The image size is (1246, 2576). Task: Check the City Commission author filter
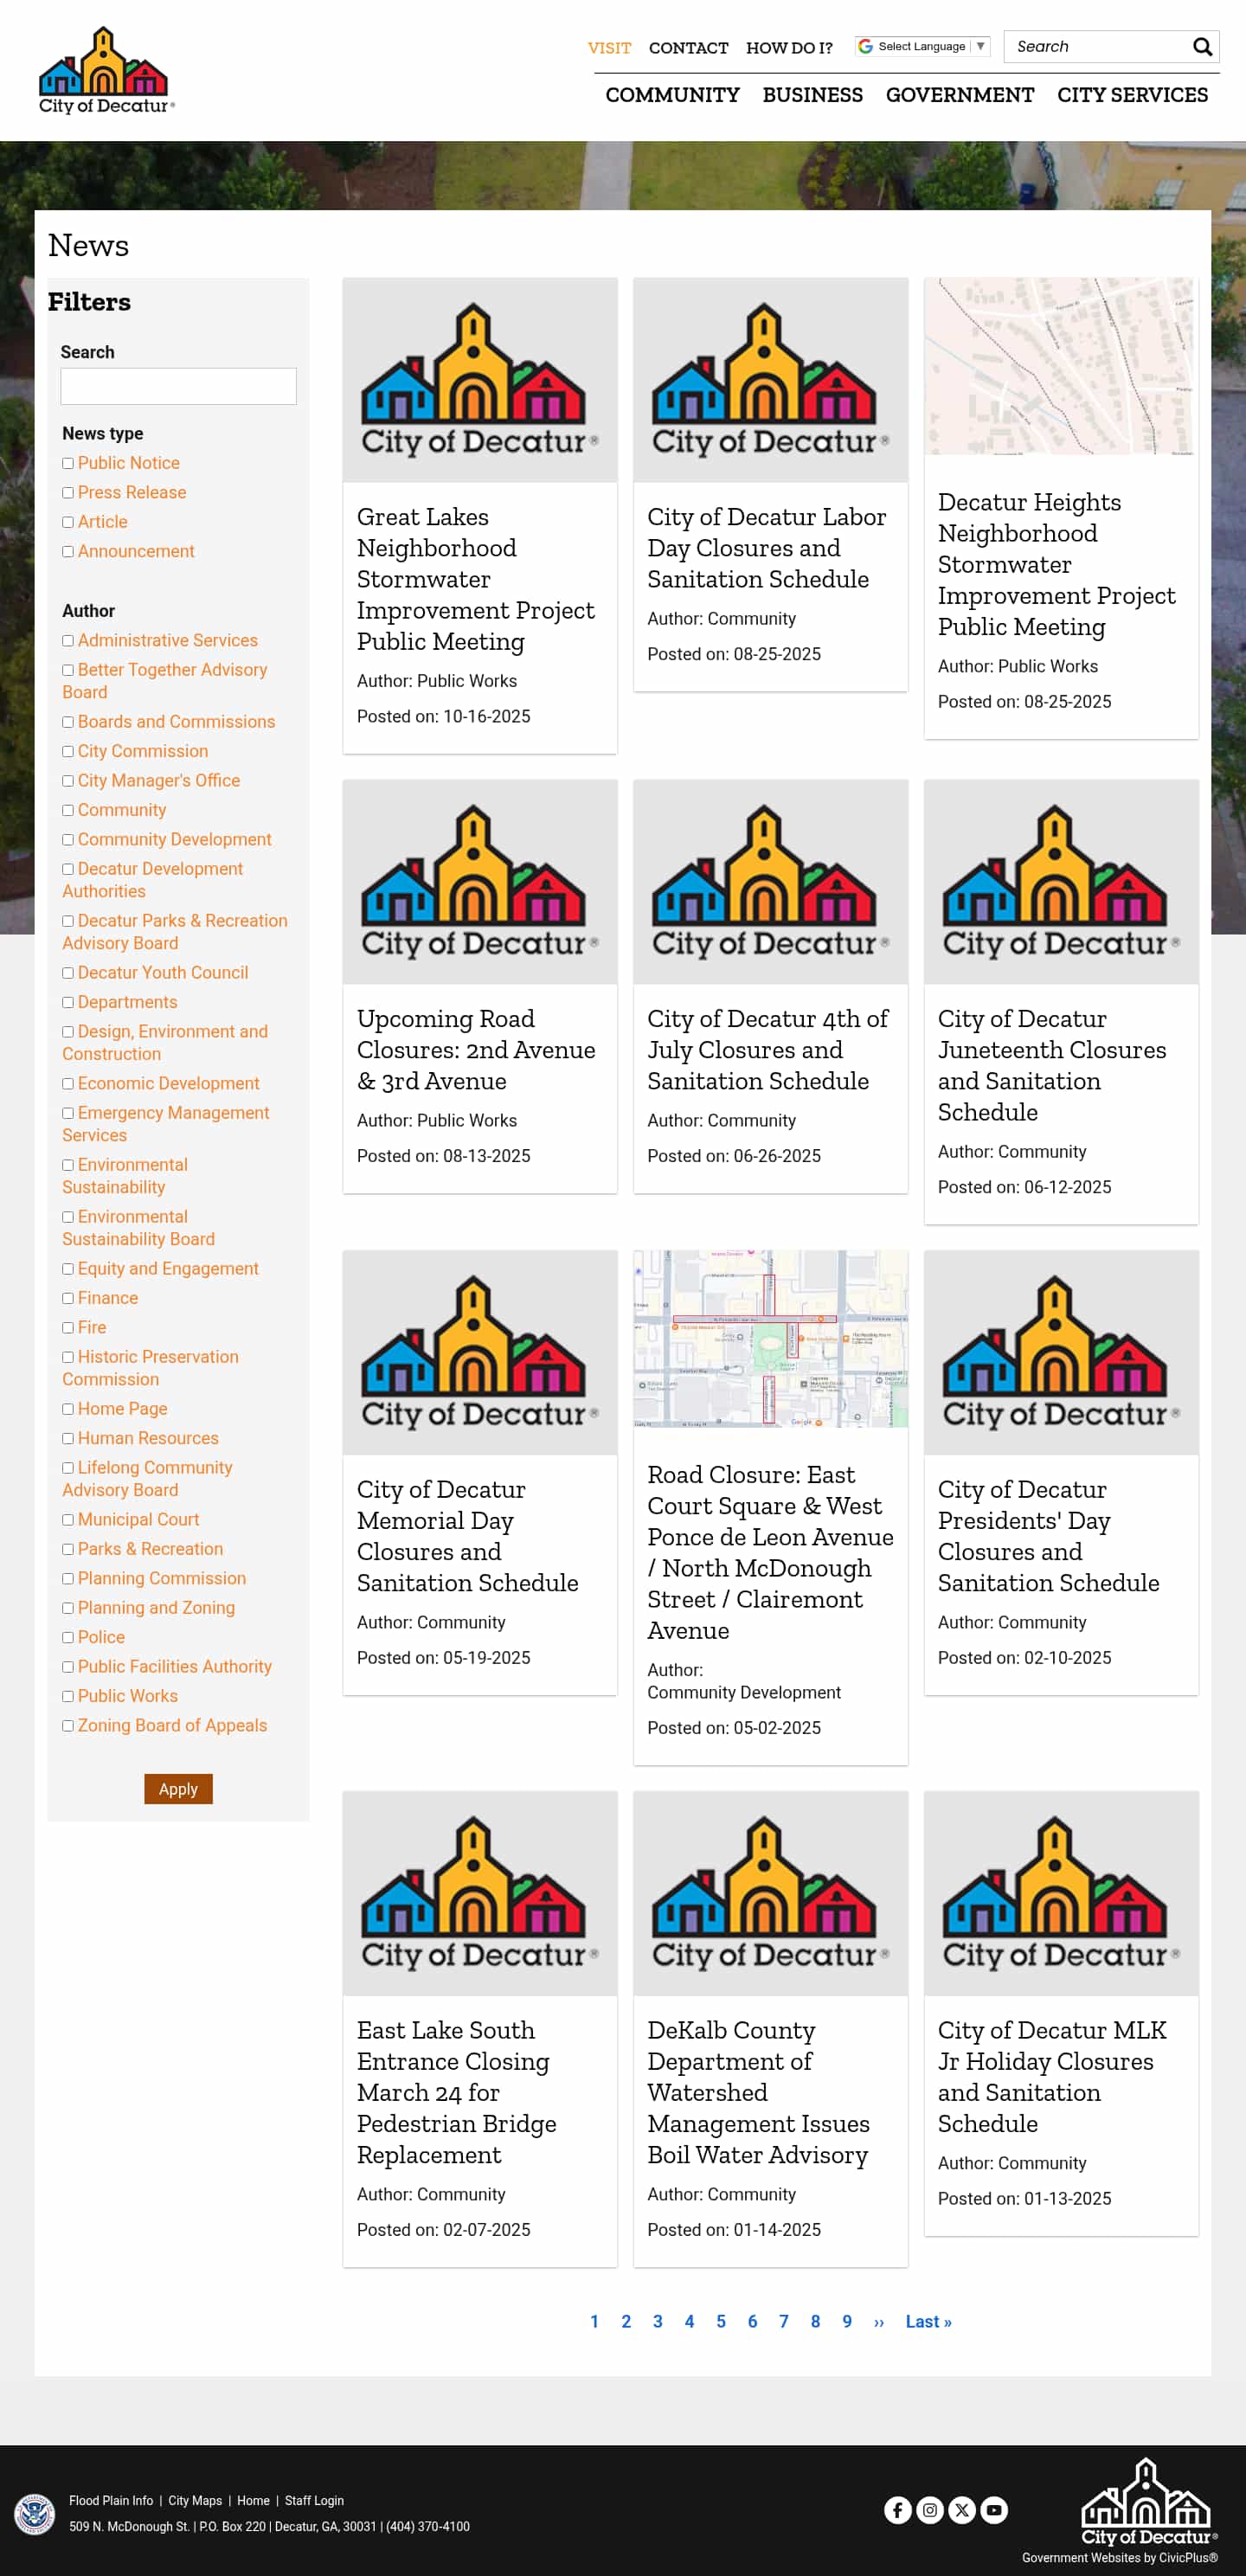click(68, 752)
